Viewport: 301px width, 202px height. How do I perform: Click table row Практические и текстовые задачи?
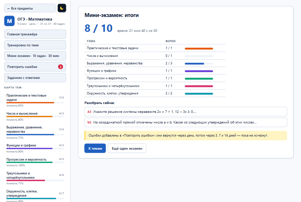point(155,48)
